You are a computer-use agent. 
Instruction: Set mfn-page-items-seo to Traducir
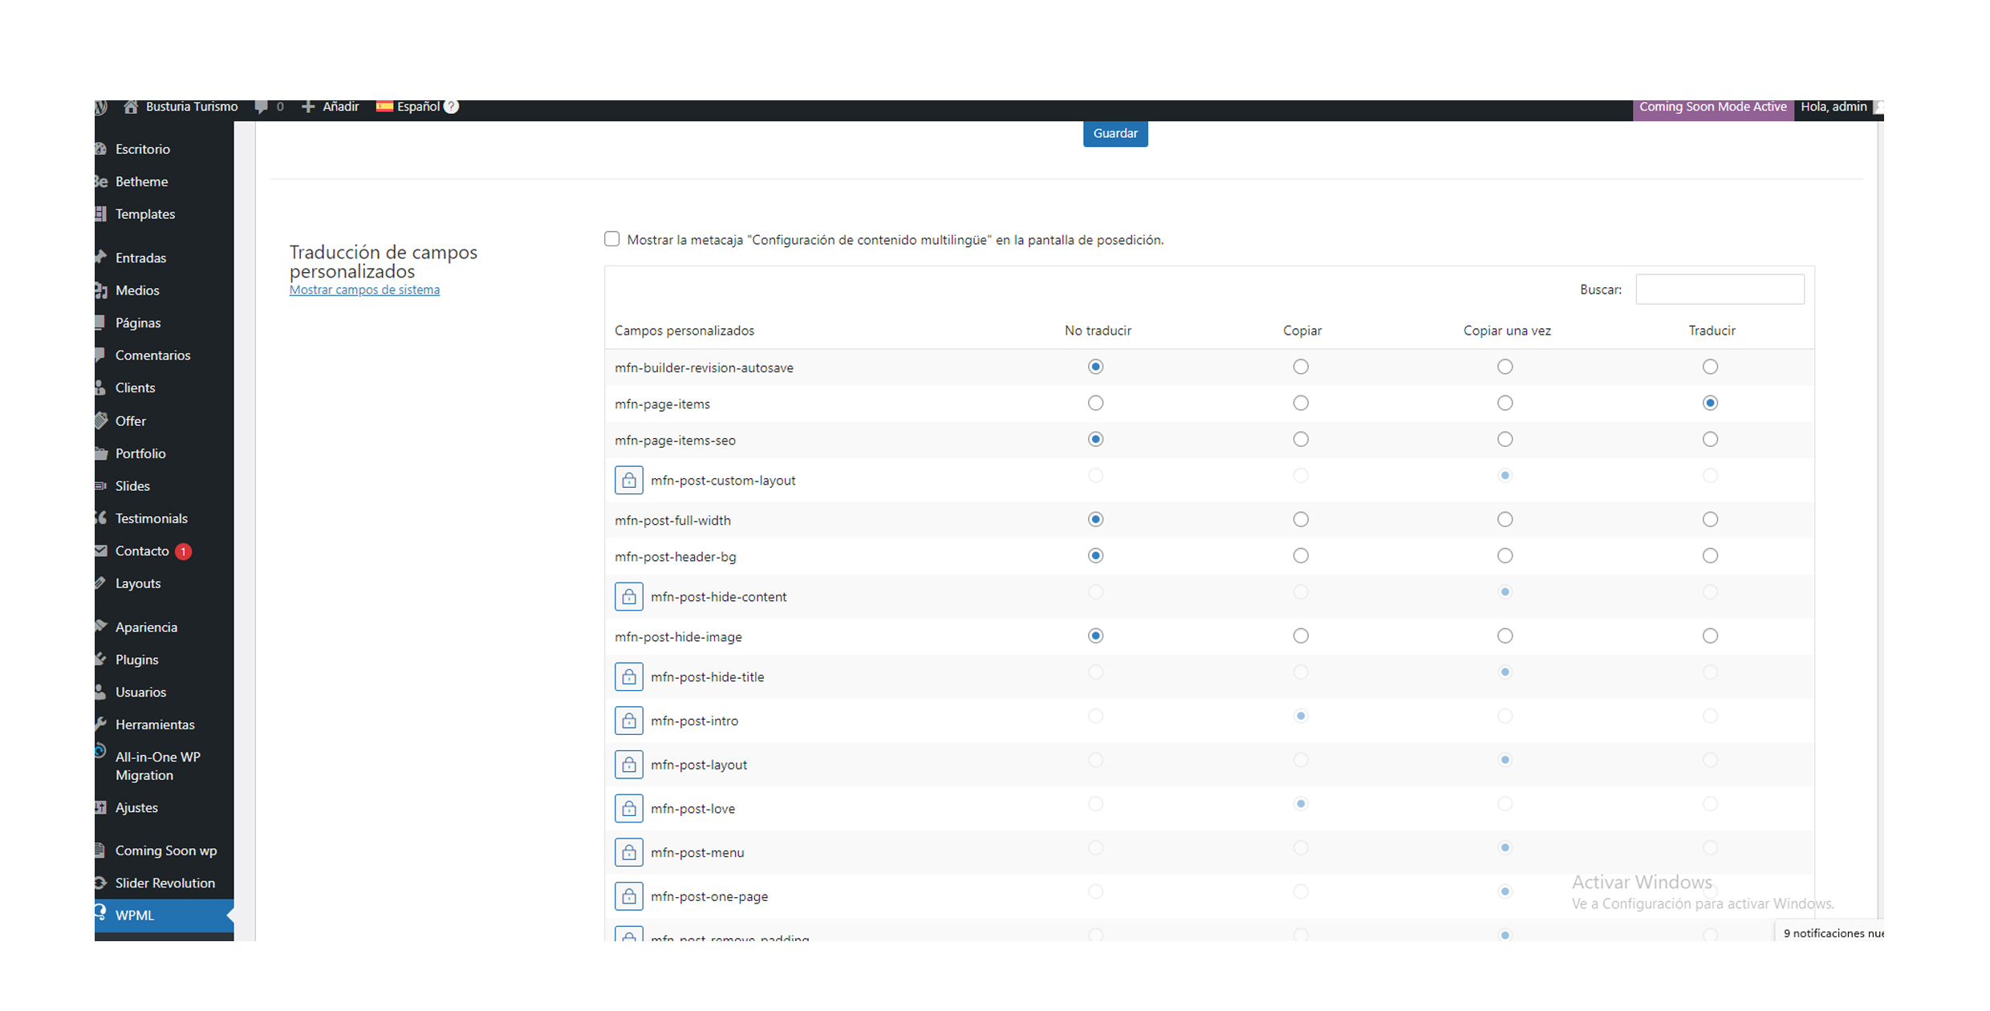tap(1710, 439)
